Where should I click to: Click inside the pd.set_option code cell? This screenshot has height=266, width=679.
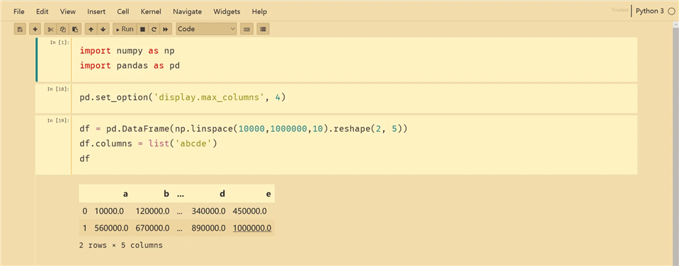coord(354,98)
